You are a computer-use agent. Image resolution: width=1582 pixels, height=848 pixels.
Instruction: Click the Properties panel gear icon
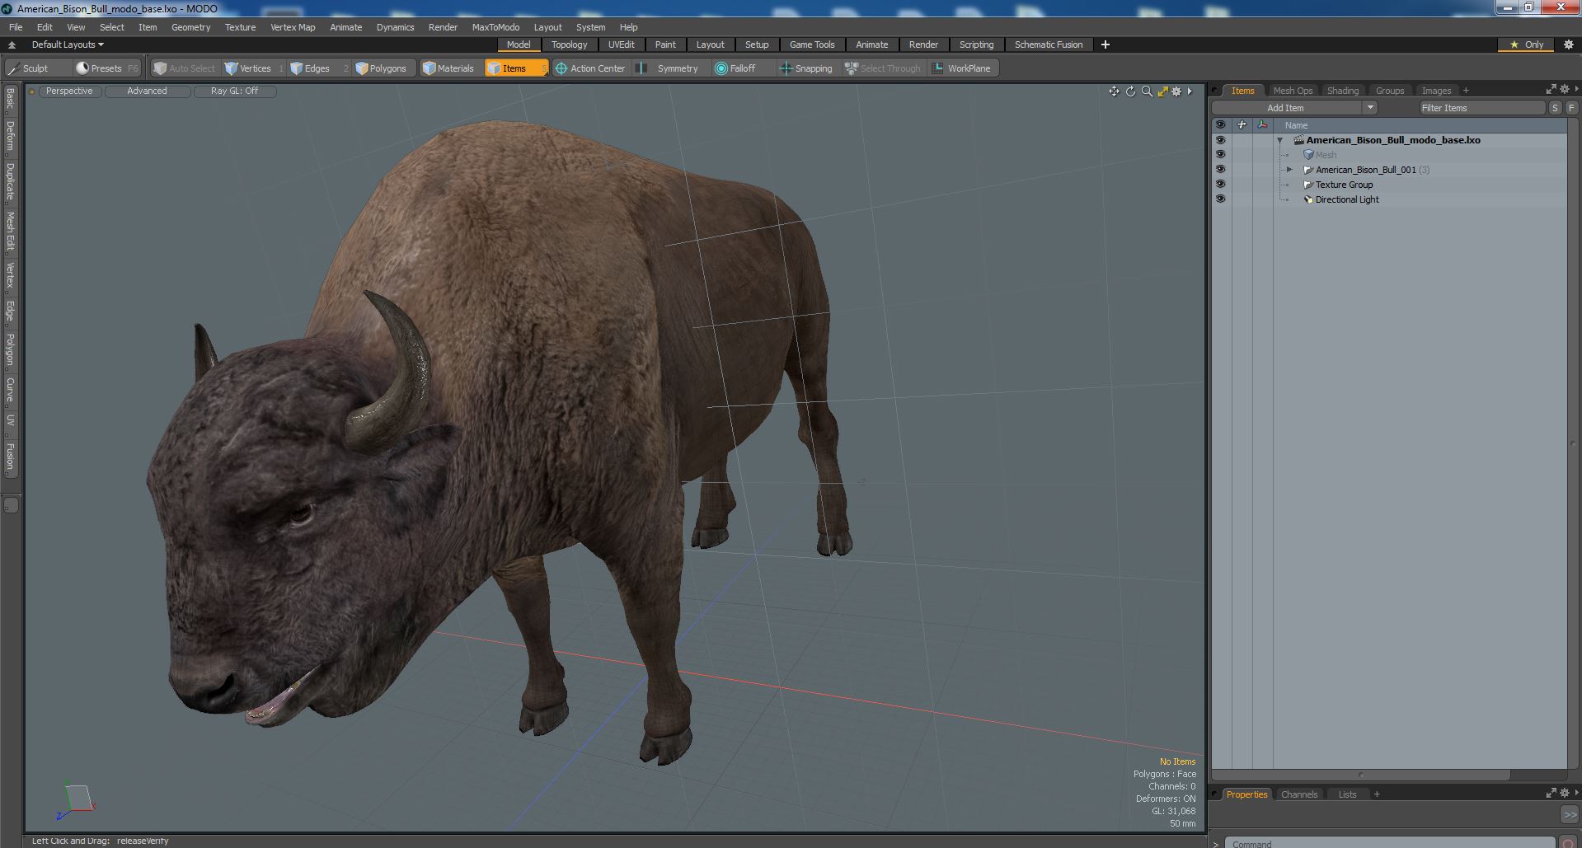(1564, 793)
